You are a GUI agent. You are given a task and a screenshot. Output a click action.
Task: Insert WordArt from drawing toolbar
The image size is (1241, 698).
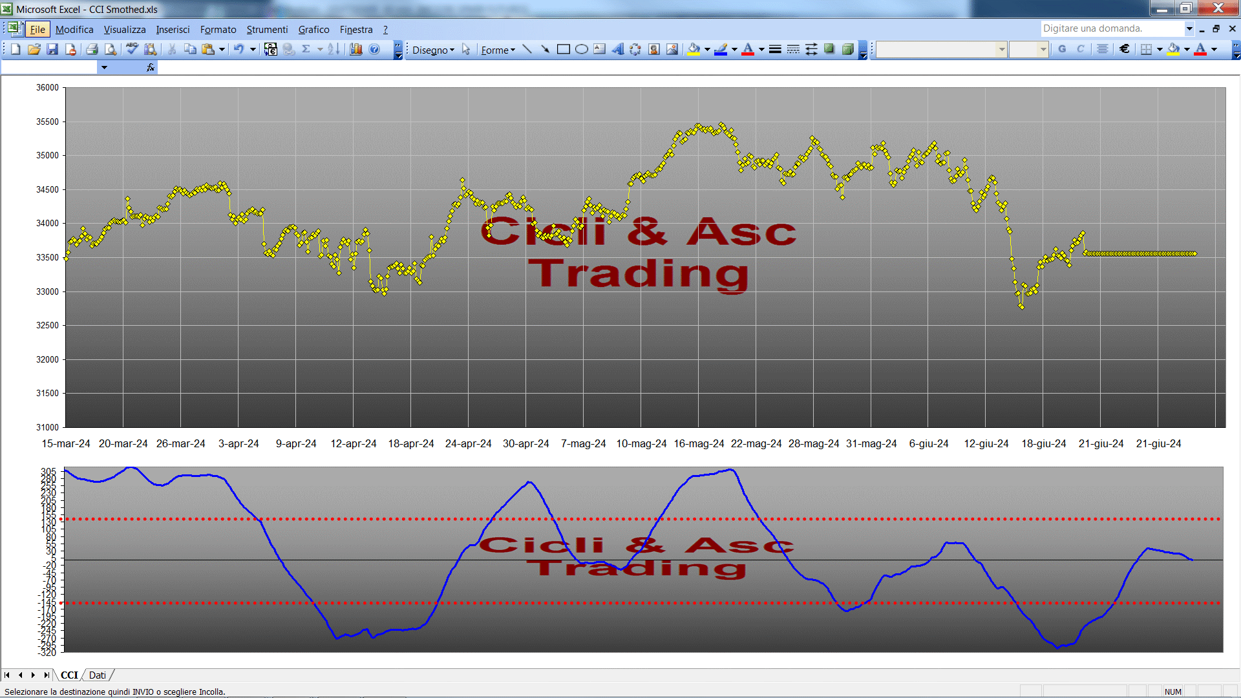(618, 49)
